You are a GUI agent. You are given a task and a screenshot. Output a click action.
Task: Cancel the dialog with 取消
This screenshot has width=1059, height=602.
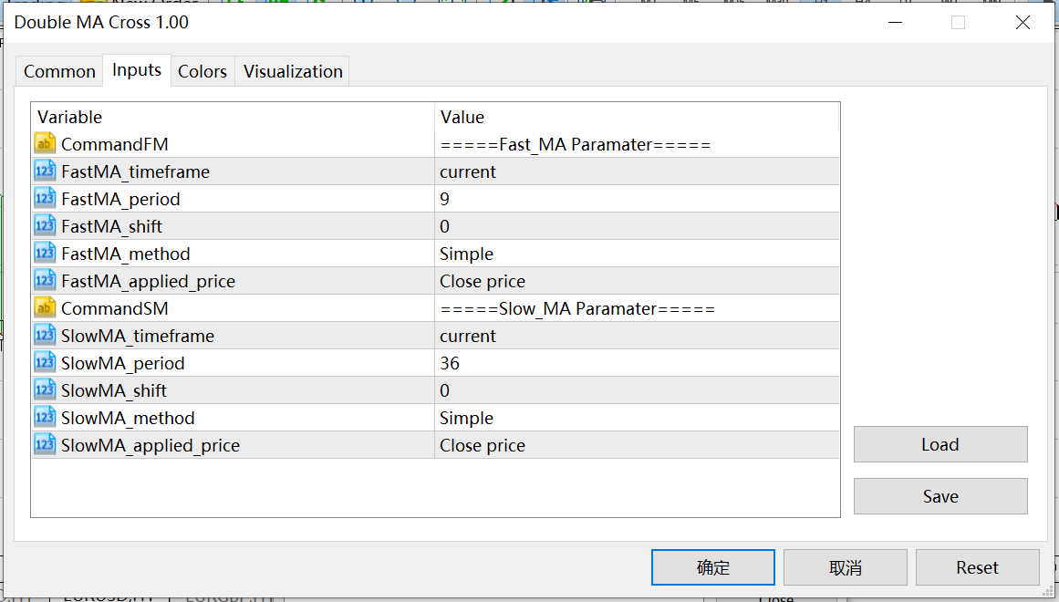(x=844, y=566)
